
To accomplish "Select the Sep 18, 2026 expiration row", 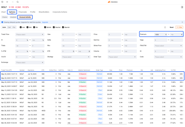I will (92, 111).
